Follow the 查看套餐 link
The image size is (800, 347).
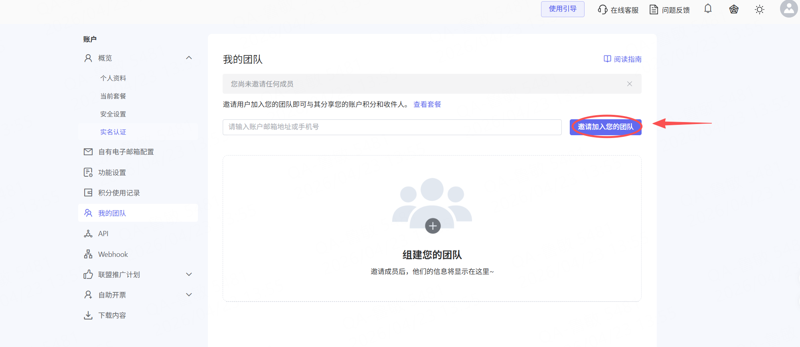[427, 104]
